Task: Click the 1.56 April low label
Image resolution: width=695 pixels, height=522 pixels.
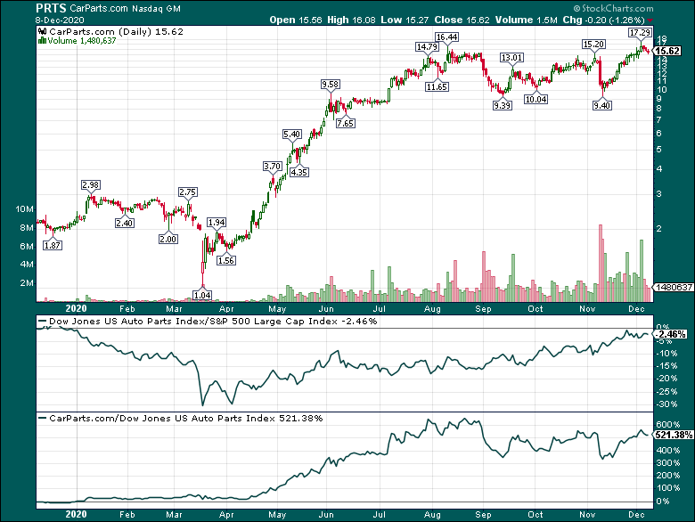Action: [x=226, y=261]
